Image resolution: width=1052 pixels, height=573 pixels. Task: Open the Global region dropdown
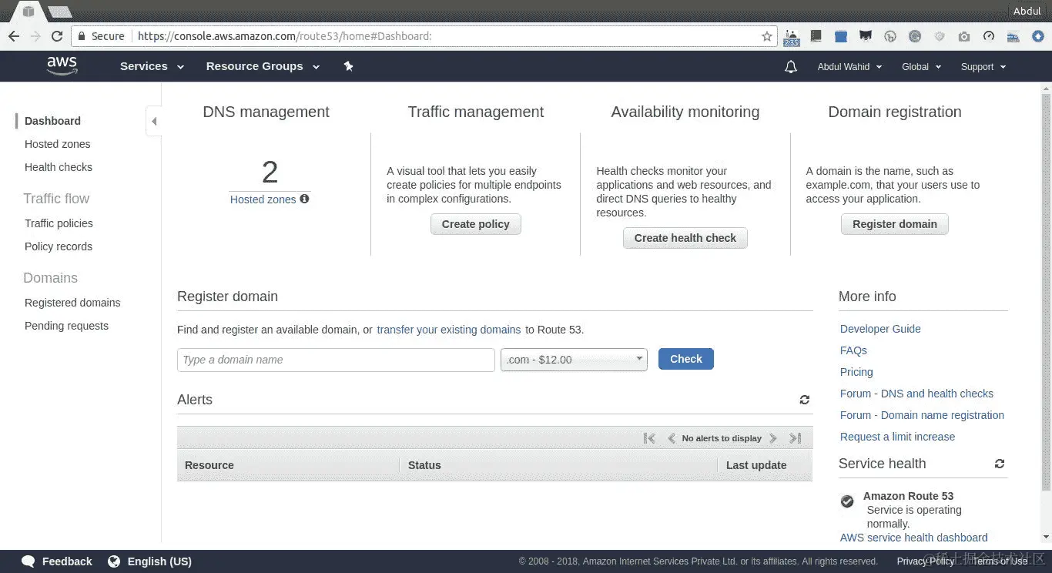tap(921, 67)
